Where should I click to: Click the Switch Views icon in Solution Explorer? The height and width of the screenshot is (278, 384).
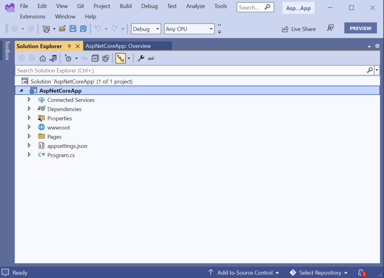pos(53,58)
